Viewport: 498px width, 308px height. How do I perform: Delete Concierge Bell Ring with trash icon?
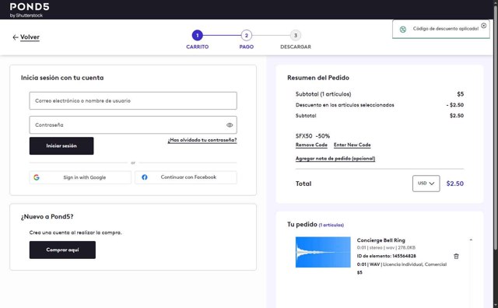pyautogui.click(x=456, y=256)
